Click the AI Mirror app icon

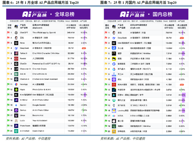[x=16, y=100]
